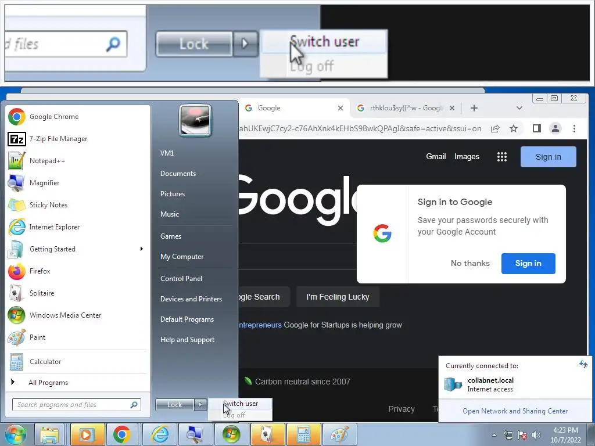Open Paint from the taskbar
The height and width of the screenshot is (446, 595).
(339, 434)
